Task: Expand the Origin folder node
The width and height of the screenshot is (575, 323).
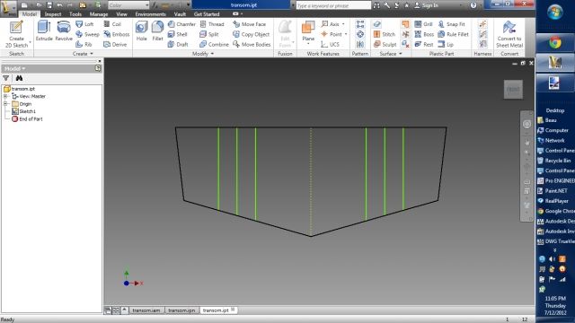Action: [5, 104]
